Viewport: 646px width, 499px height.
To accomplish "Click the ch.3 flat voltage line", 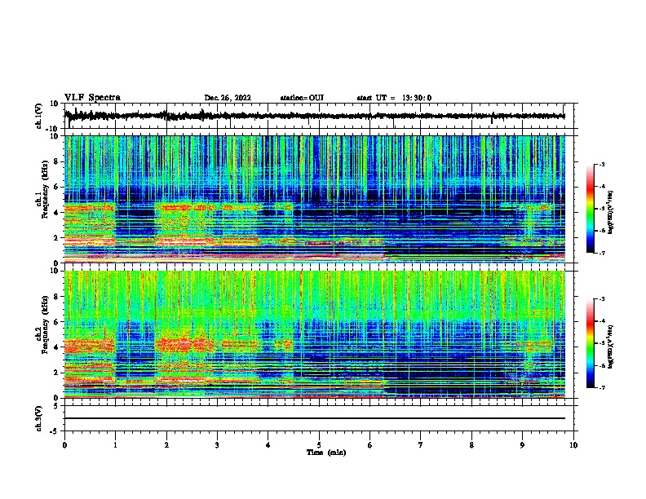I will coord(314,418).
